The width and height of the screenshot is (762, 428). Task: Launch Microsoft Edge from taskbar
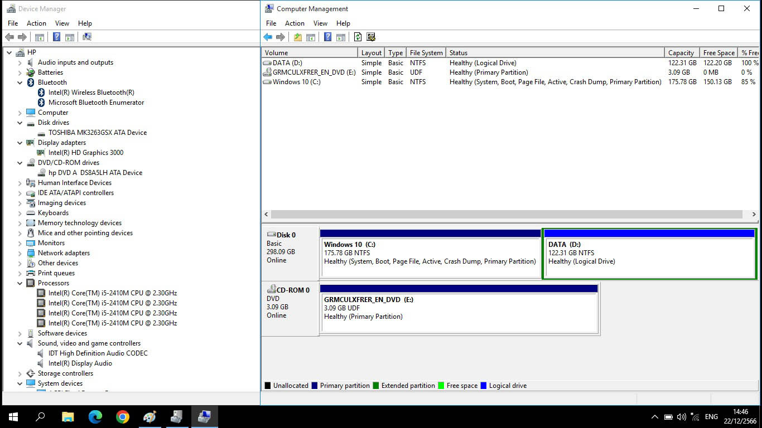pyautogui.click(x=95, y=417)
